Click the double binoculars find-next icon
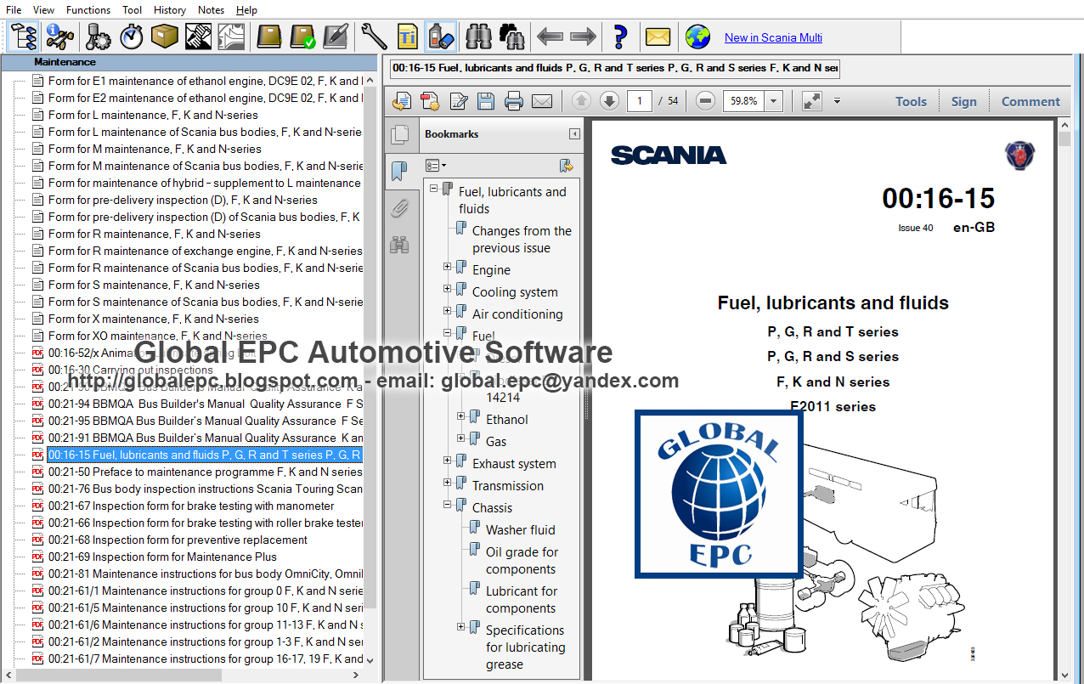The image size is (1084, 684). click(512, 37)
